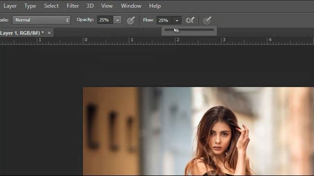Open the Flow slider dropdown arrow
The height and width of the screenshot is (176, 314).
coord(177,21)
